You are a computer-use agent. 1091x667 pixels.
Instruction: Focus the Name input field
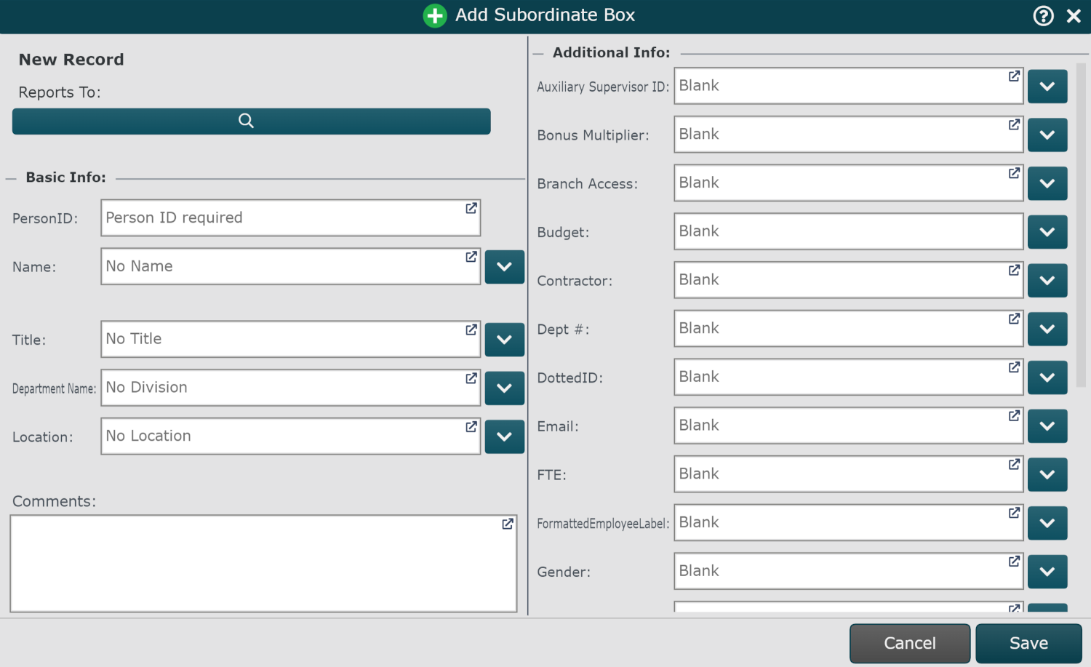290,266
